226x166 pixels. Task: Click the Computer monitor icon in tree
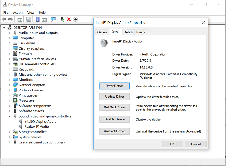15,38
